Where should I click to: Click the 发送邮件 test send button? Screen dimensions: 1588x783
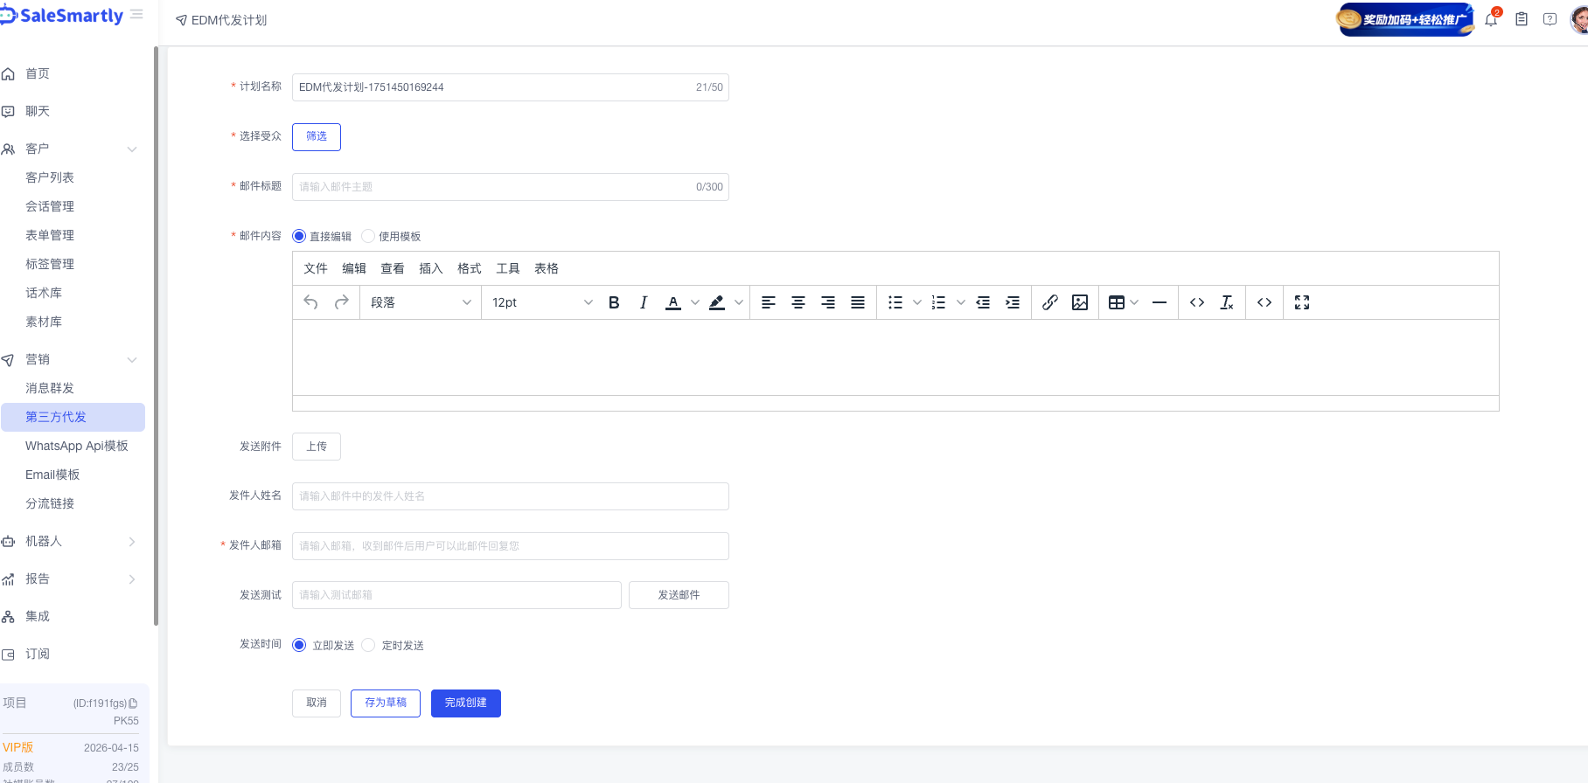pos(679,595)
